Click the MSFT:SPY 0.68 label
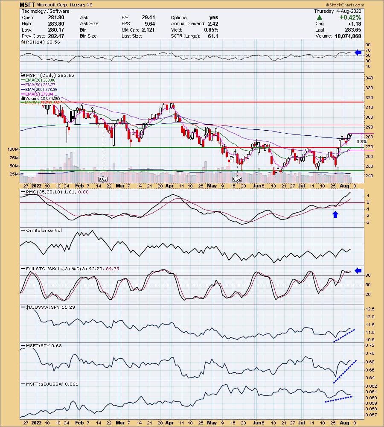The image size is (384, 427). coord(44,345)
